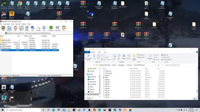200x112 pixels.
Task: Open dropdown arrow under Explorer Delete button
Action: pos(124,60)
